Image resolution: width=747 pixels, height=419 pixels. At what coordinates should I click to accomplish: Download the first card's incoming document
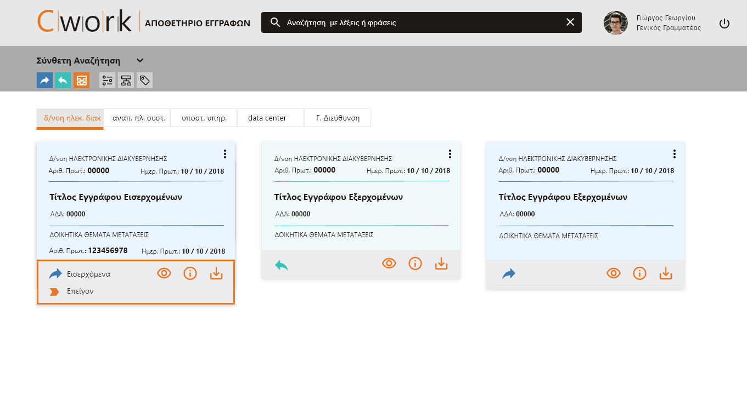click(x=216, y=273)
